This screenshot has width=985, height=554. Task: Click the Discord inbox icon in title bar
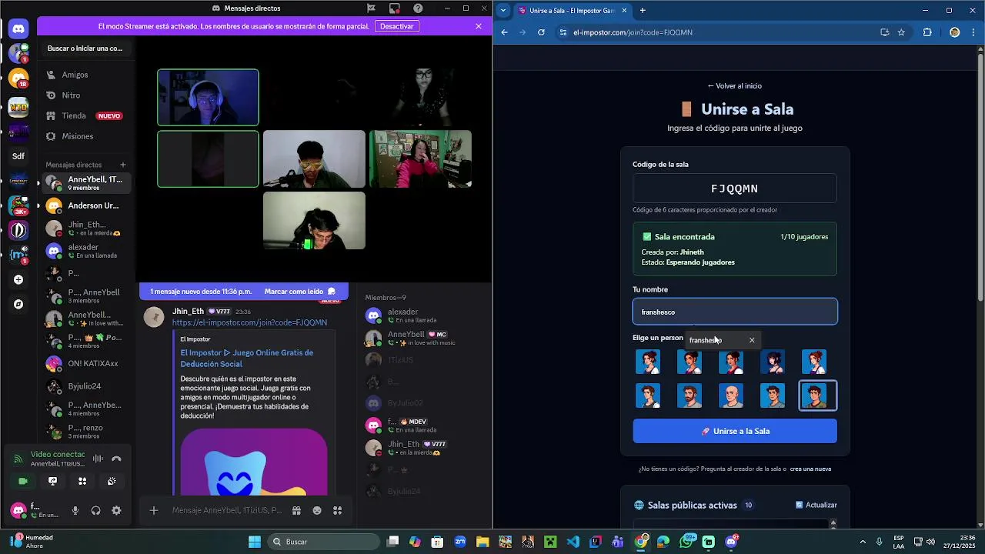click(x=394, y=8)
